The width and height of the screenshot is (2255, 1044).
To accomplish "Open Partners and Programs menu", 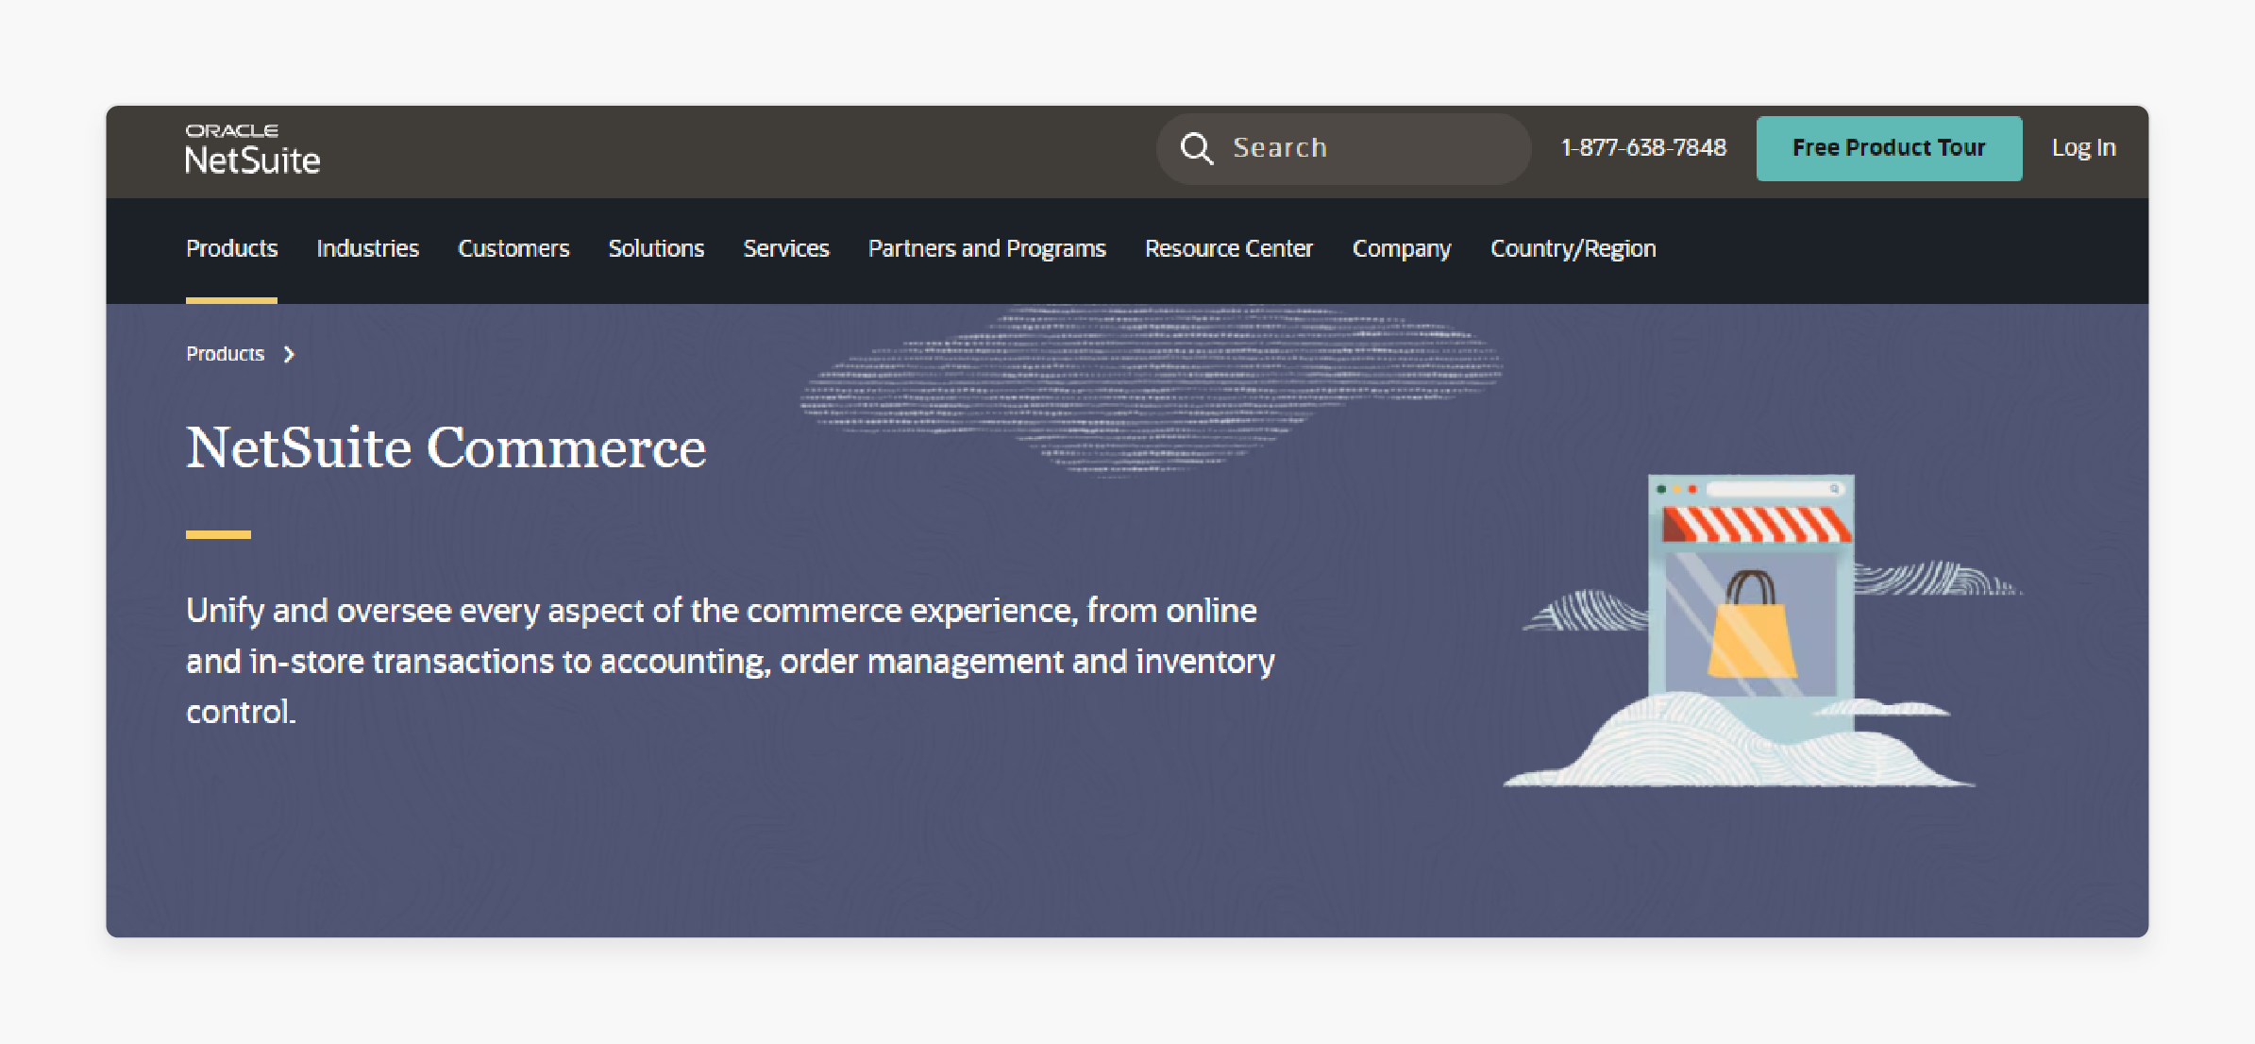I will (x=986, y=248).
